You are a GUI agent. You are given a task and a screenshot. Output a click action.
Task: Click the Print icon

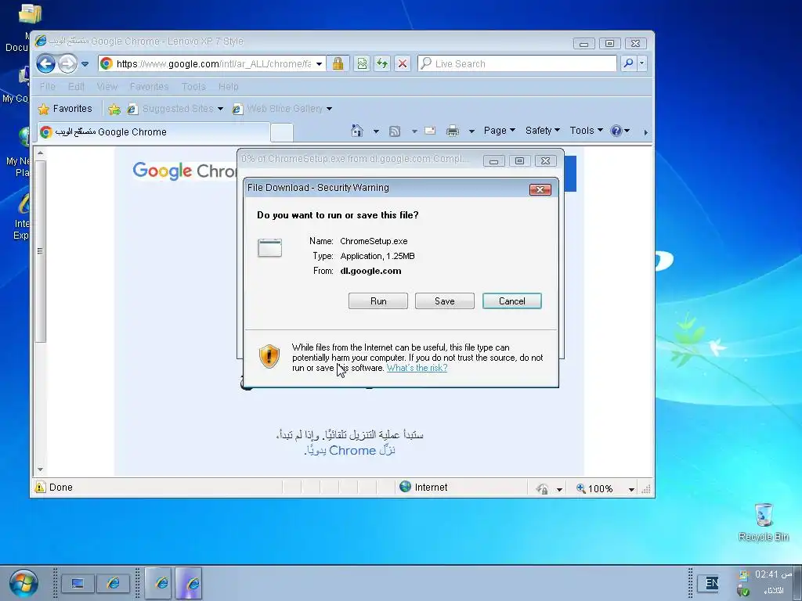point(452,131)
